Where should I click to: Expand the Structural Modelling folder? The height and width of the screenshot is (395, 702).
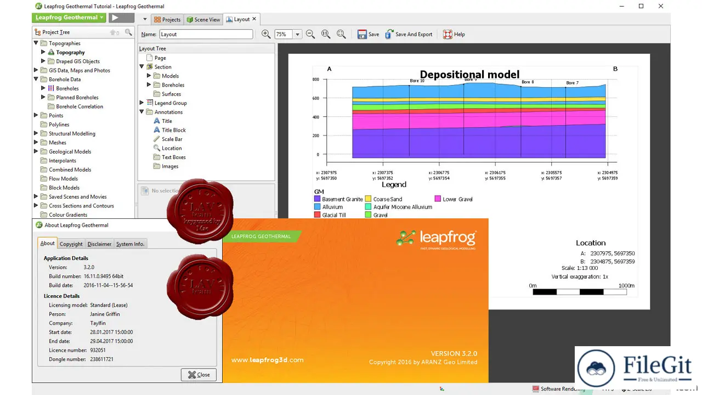pos(36,133)
